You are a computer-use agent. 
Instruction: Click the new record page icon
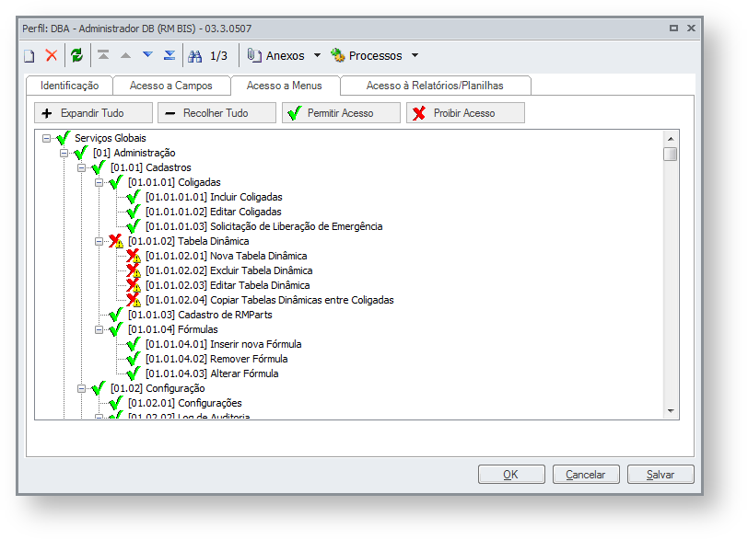[x=29, y=56]
